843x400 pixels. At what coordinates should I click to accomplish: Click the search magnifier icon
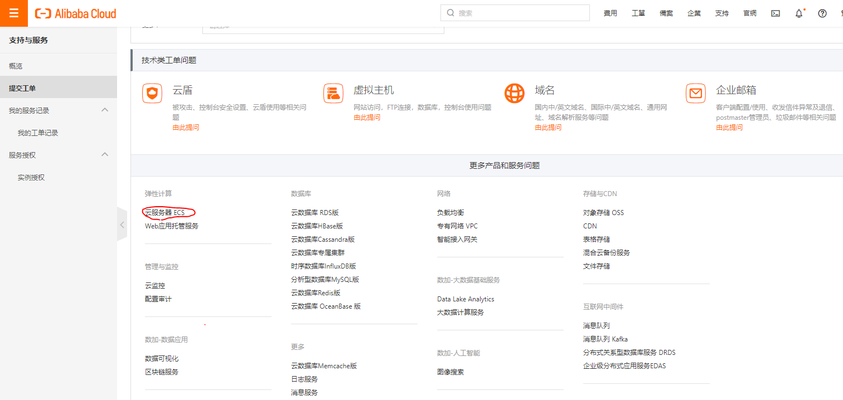coord(450,13)
